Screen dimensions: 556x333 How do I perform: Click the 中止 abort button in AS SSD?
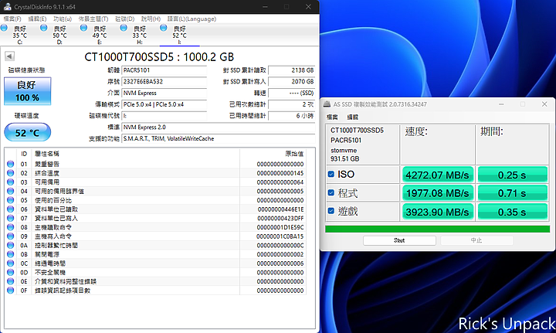click(x=476, y=240)
